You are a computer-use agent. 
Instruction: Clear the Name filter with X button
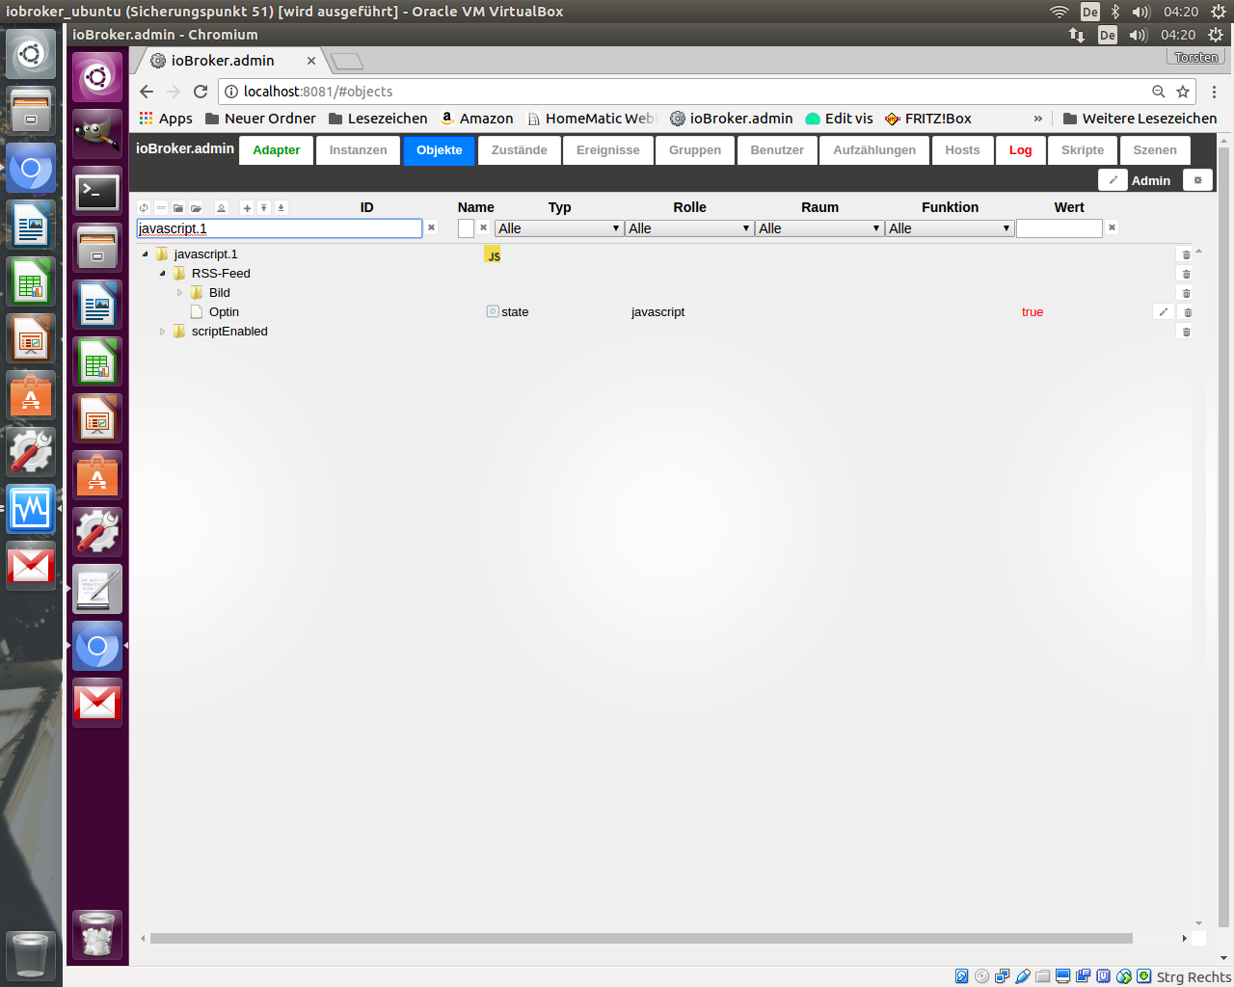tap(483, 227)
